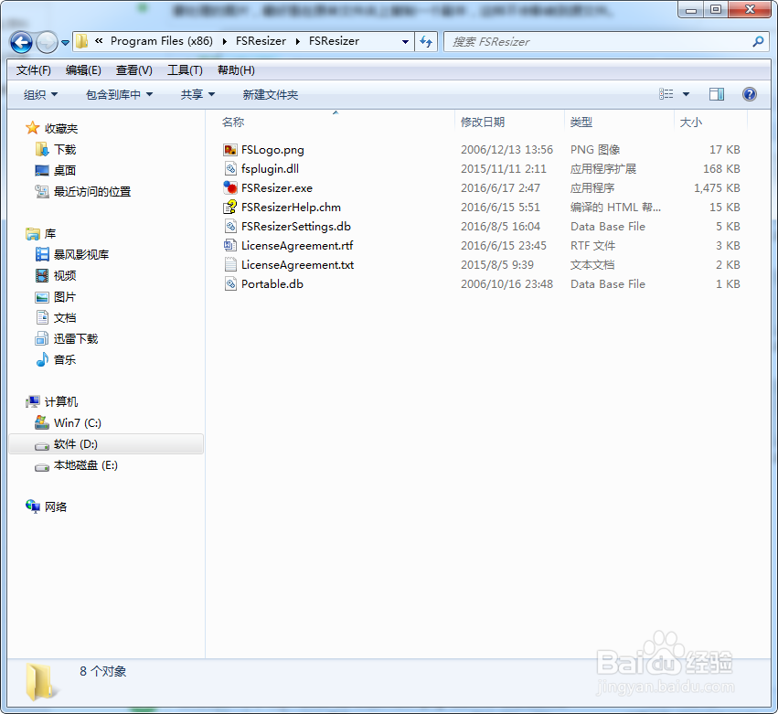Viewport: 778px width, 714px height.
Task: Select the FSResizerSettings.db file icon
Action: (230, 227)
